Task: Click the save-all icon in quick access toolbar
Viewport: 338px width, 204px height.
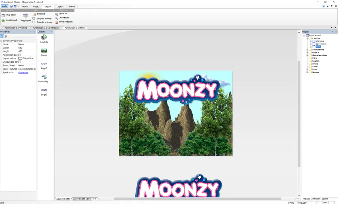Action: [15, 6]
